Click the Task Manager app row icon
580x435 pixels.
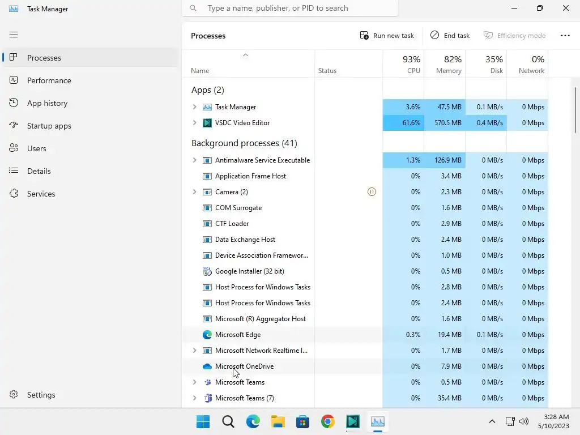click(207, 107)
